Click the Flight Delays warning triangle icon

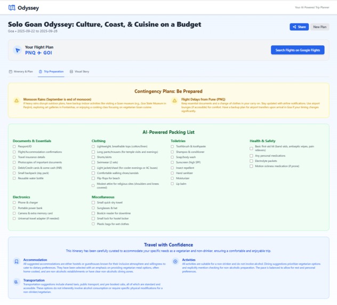click(174, 101)
